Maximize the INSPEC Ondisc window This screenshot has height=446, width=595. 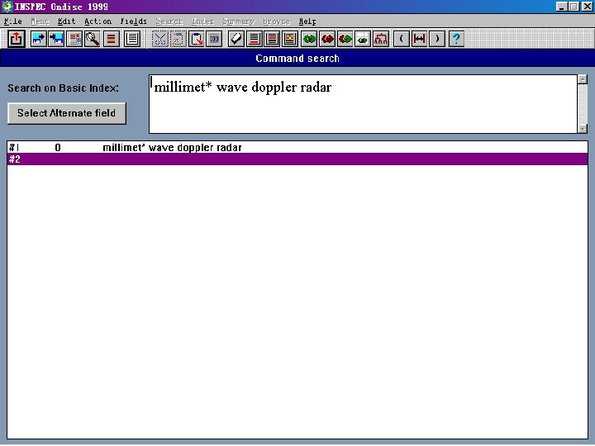point(574,7)
